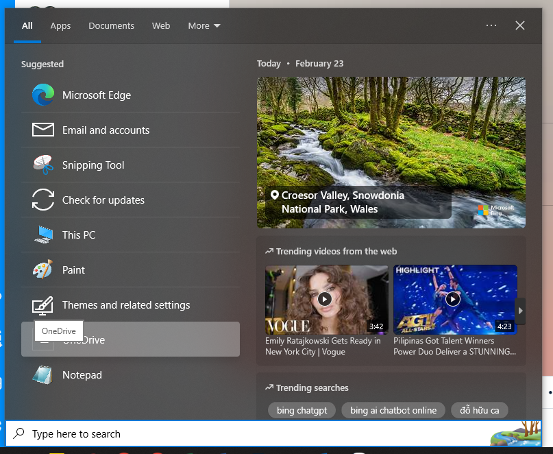
Task: Click the Type here to search box
Action: coord(273,433)
